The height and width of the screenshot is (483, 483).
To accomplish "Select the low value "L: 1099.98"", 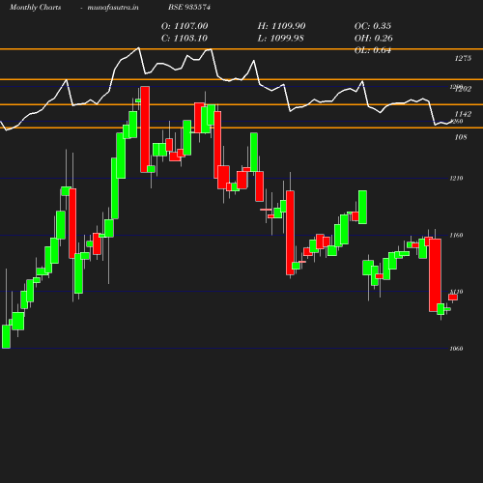I will coord(280,39).
